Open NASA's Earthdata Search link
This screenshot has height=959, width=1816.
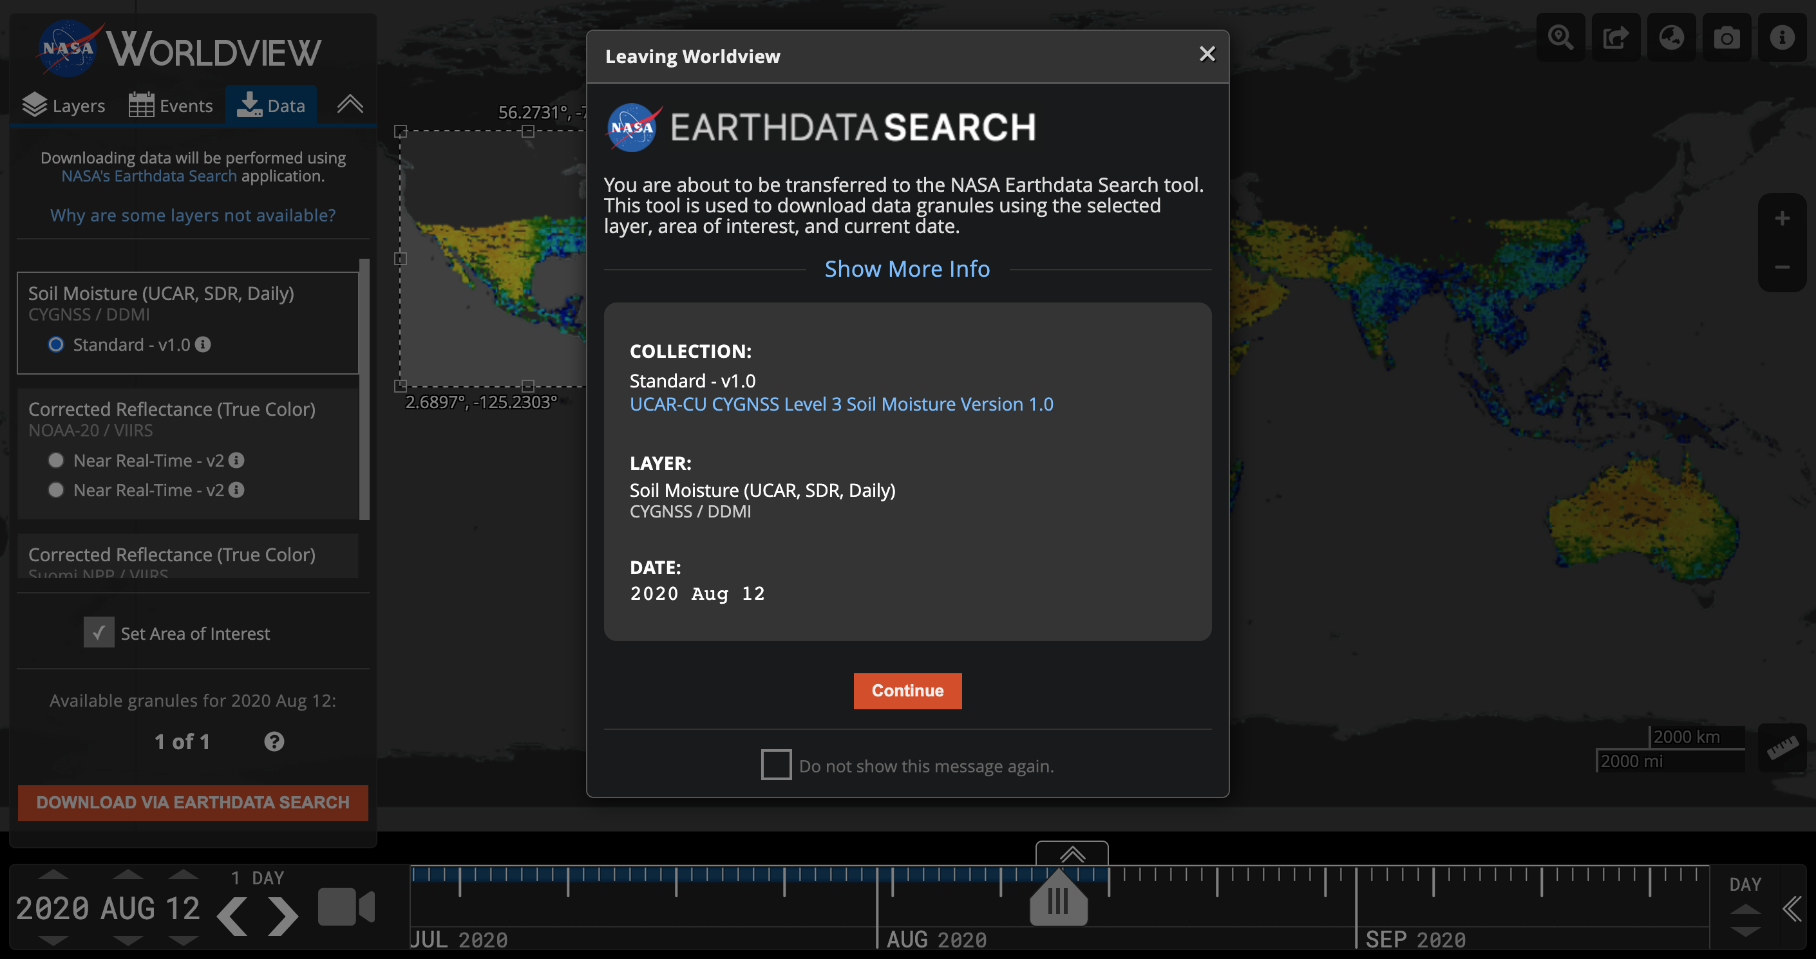pos(149,176)
